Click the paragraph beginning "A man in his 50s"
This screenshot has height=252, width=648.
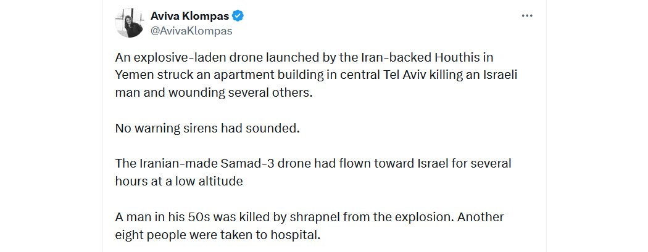tap(310, 226)
